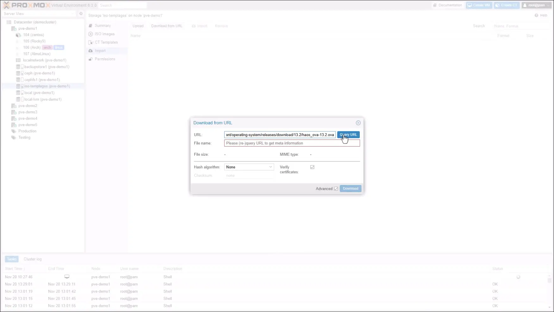This screenshot has width=554, height=312.
Task: Switch to the Tasks tab
Action: 12,259
